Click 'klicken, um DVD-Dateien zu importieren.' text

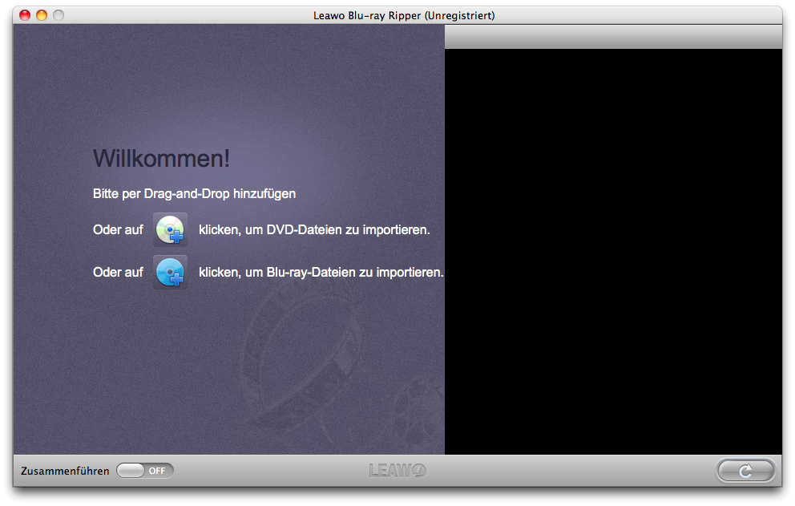tap(314, 230)
